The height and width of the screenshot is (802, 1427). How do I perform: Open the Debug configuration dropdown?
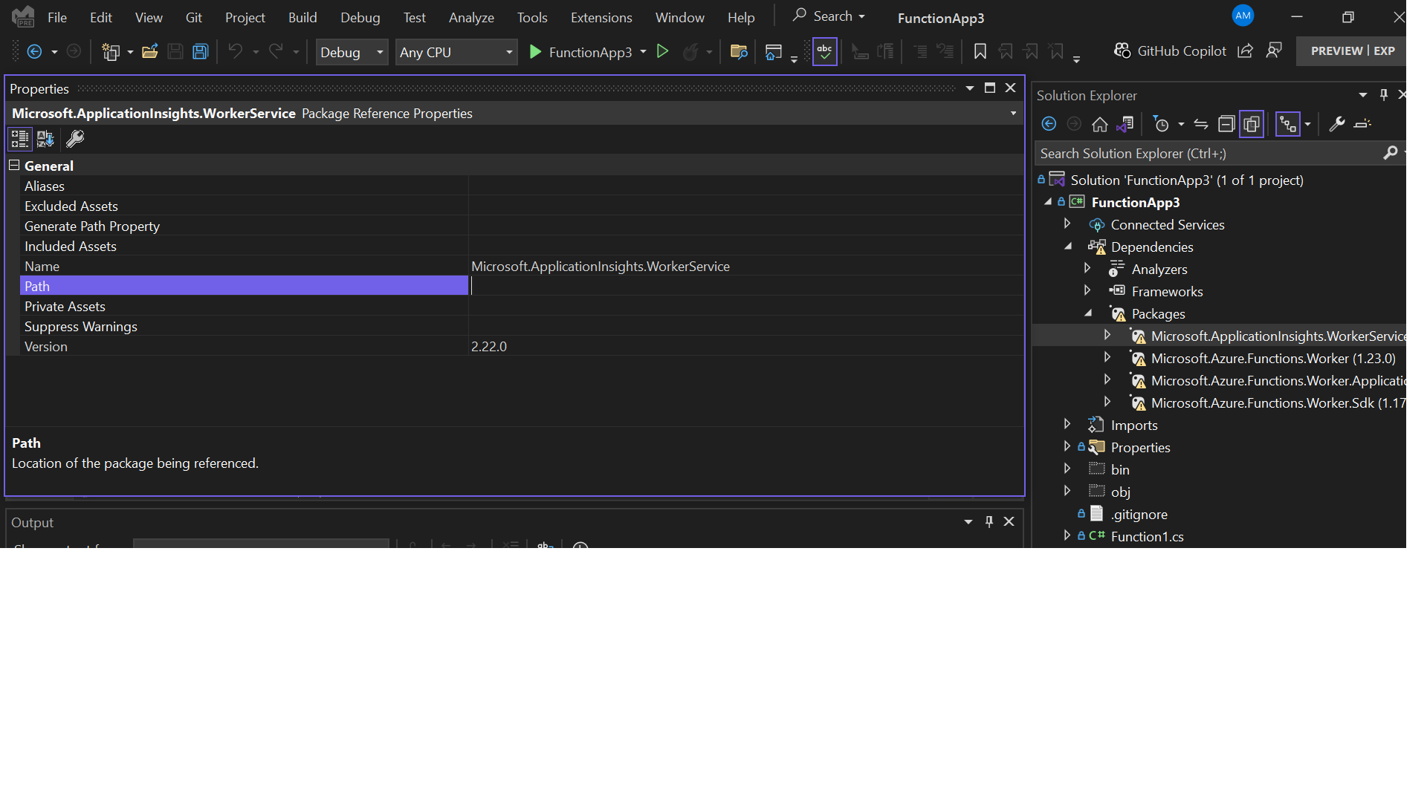352,52
